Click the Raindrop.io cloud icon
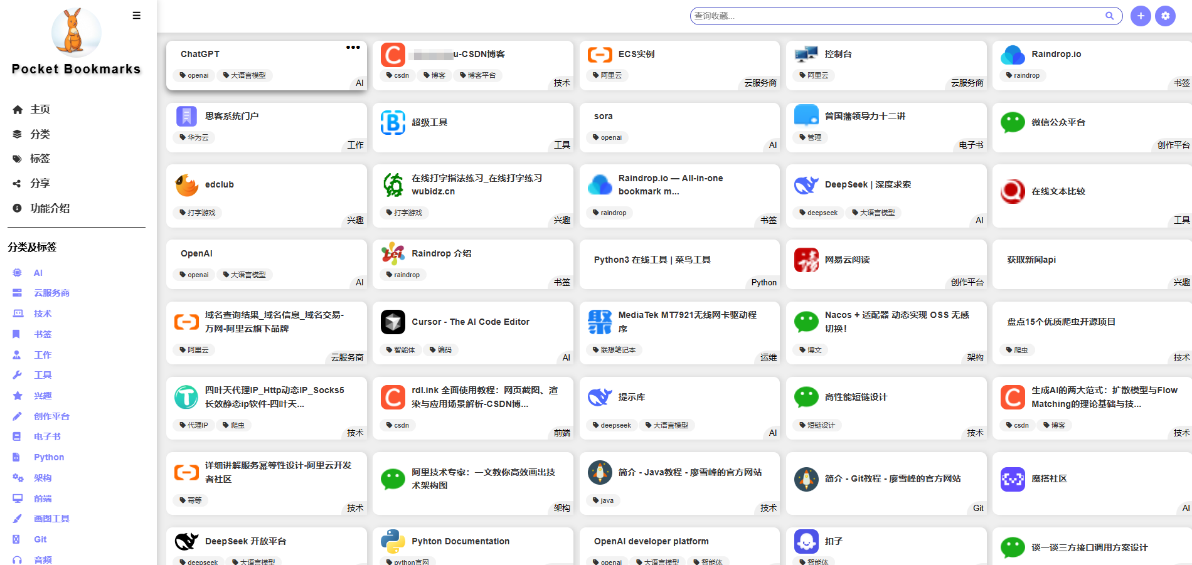Screen dimensions: 1192x565 1013,55
